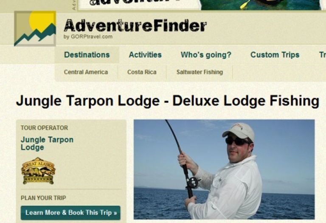
Task: Open the fishing man photo
Action: tap(224, 169)
